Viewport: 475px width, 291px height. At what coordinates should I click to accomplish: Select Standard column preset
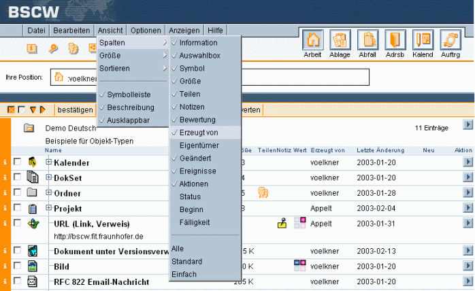coord(186,261)
